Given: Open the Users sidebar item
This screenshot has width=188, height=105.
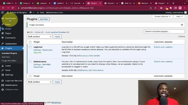Looking at the screenshot, I should pos(8,66).
